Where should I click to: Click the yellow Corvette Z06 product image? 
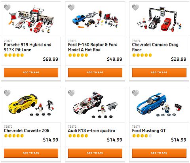tap(31, 105)
